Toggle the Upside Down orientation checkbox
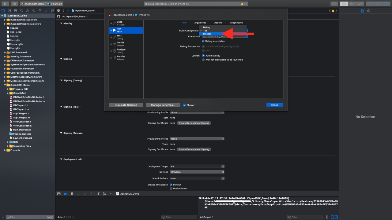 point(171,189)
